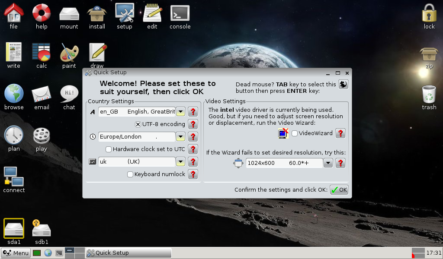Launch the console terminal icon
Image resolution: width=443 pixels, height=259 pixels.
point(180,13)
